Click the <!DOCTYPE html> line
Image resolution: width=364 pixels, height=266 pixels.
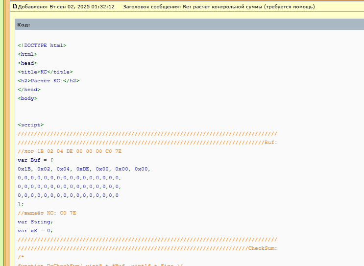(42, 46)
